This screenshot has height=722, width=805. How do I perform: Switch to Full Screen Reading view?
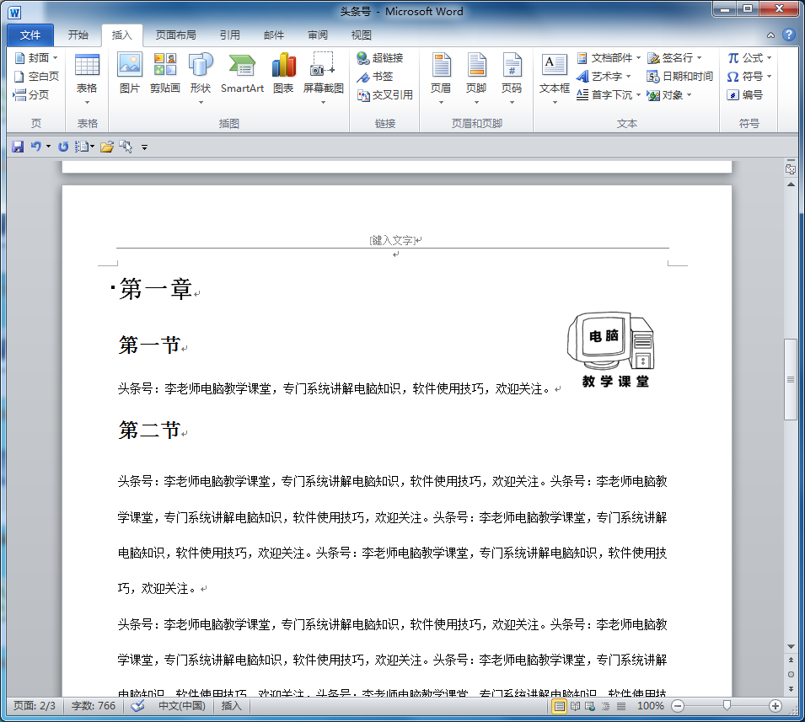575,706
